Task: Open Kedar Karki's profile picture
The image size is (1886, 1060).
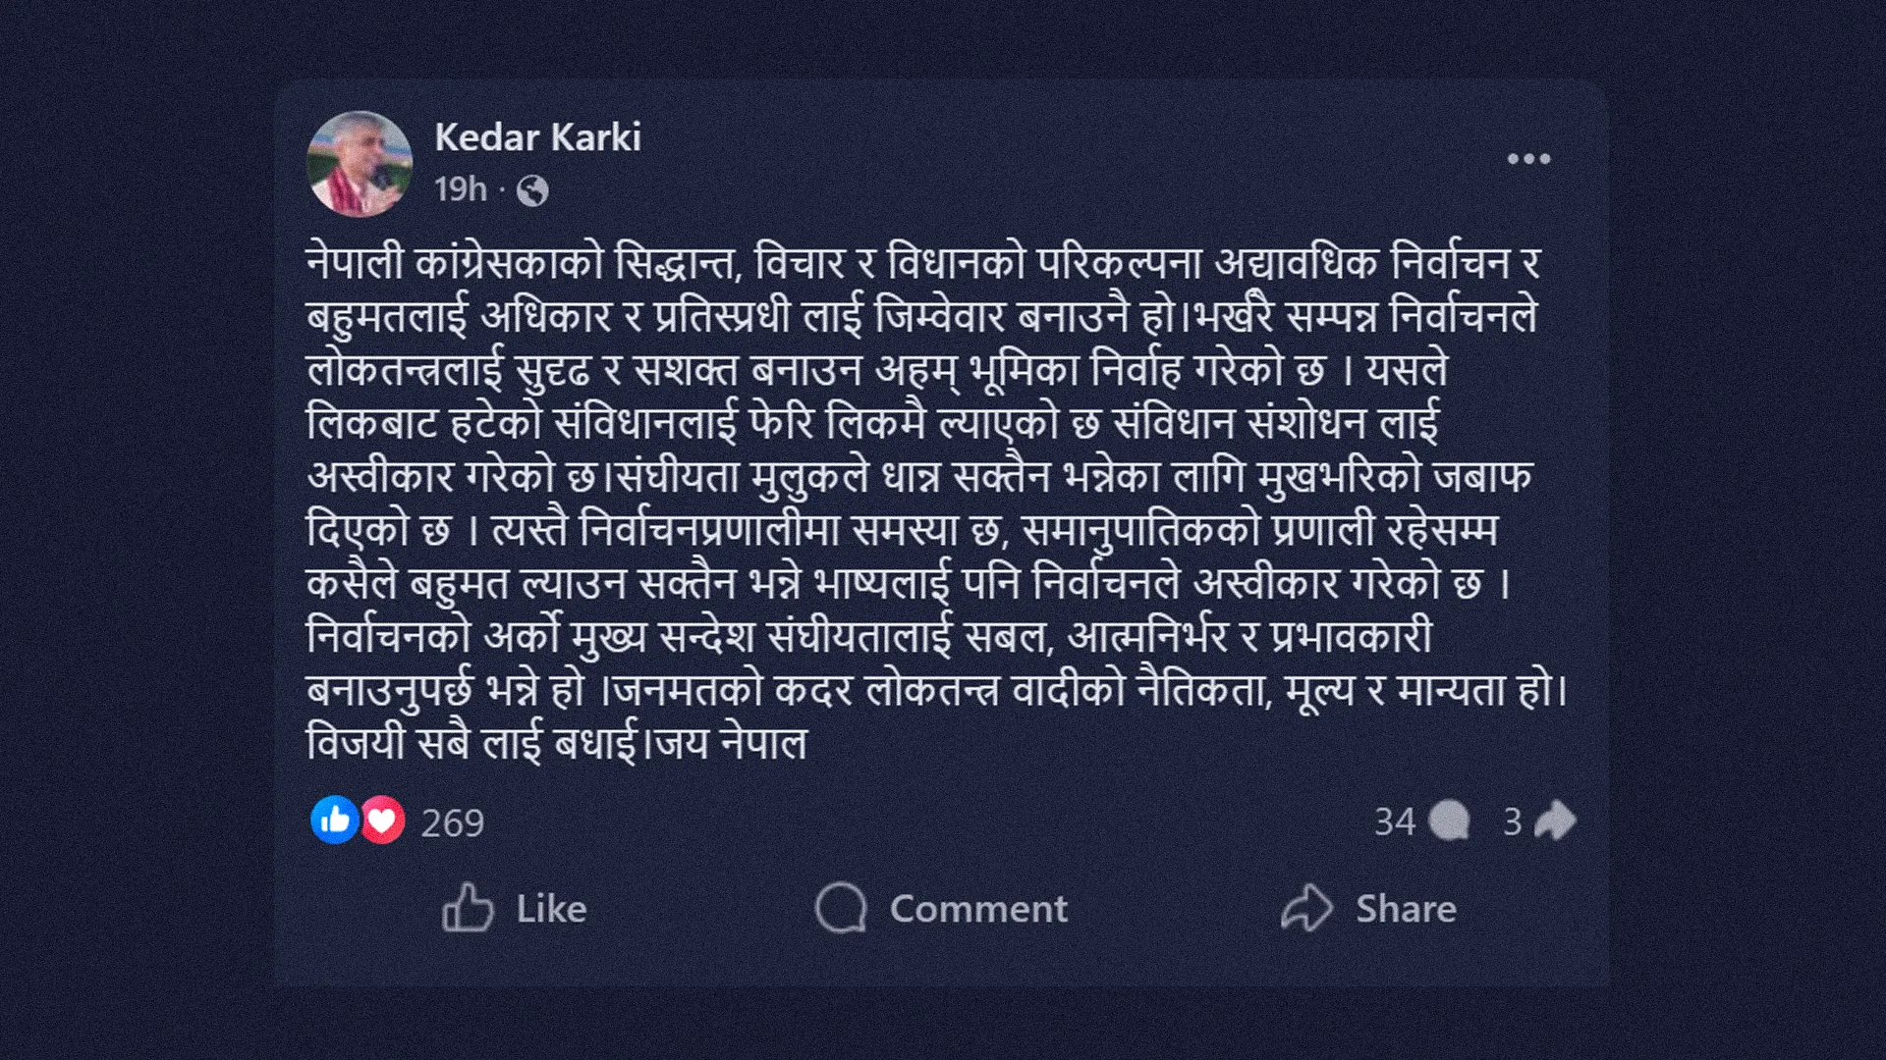Action: (359, 164)
